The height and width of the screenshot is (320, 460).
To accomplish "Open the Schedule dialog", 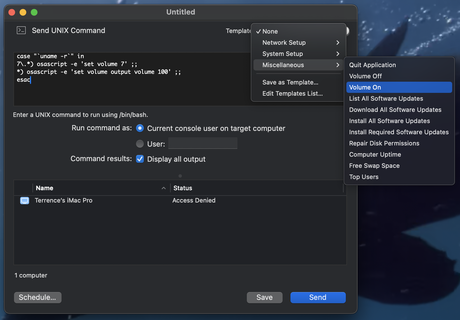I will tap(37, 297).
